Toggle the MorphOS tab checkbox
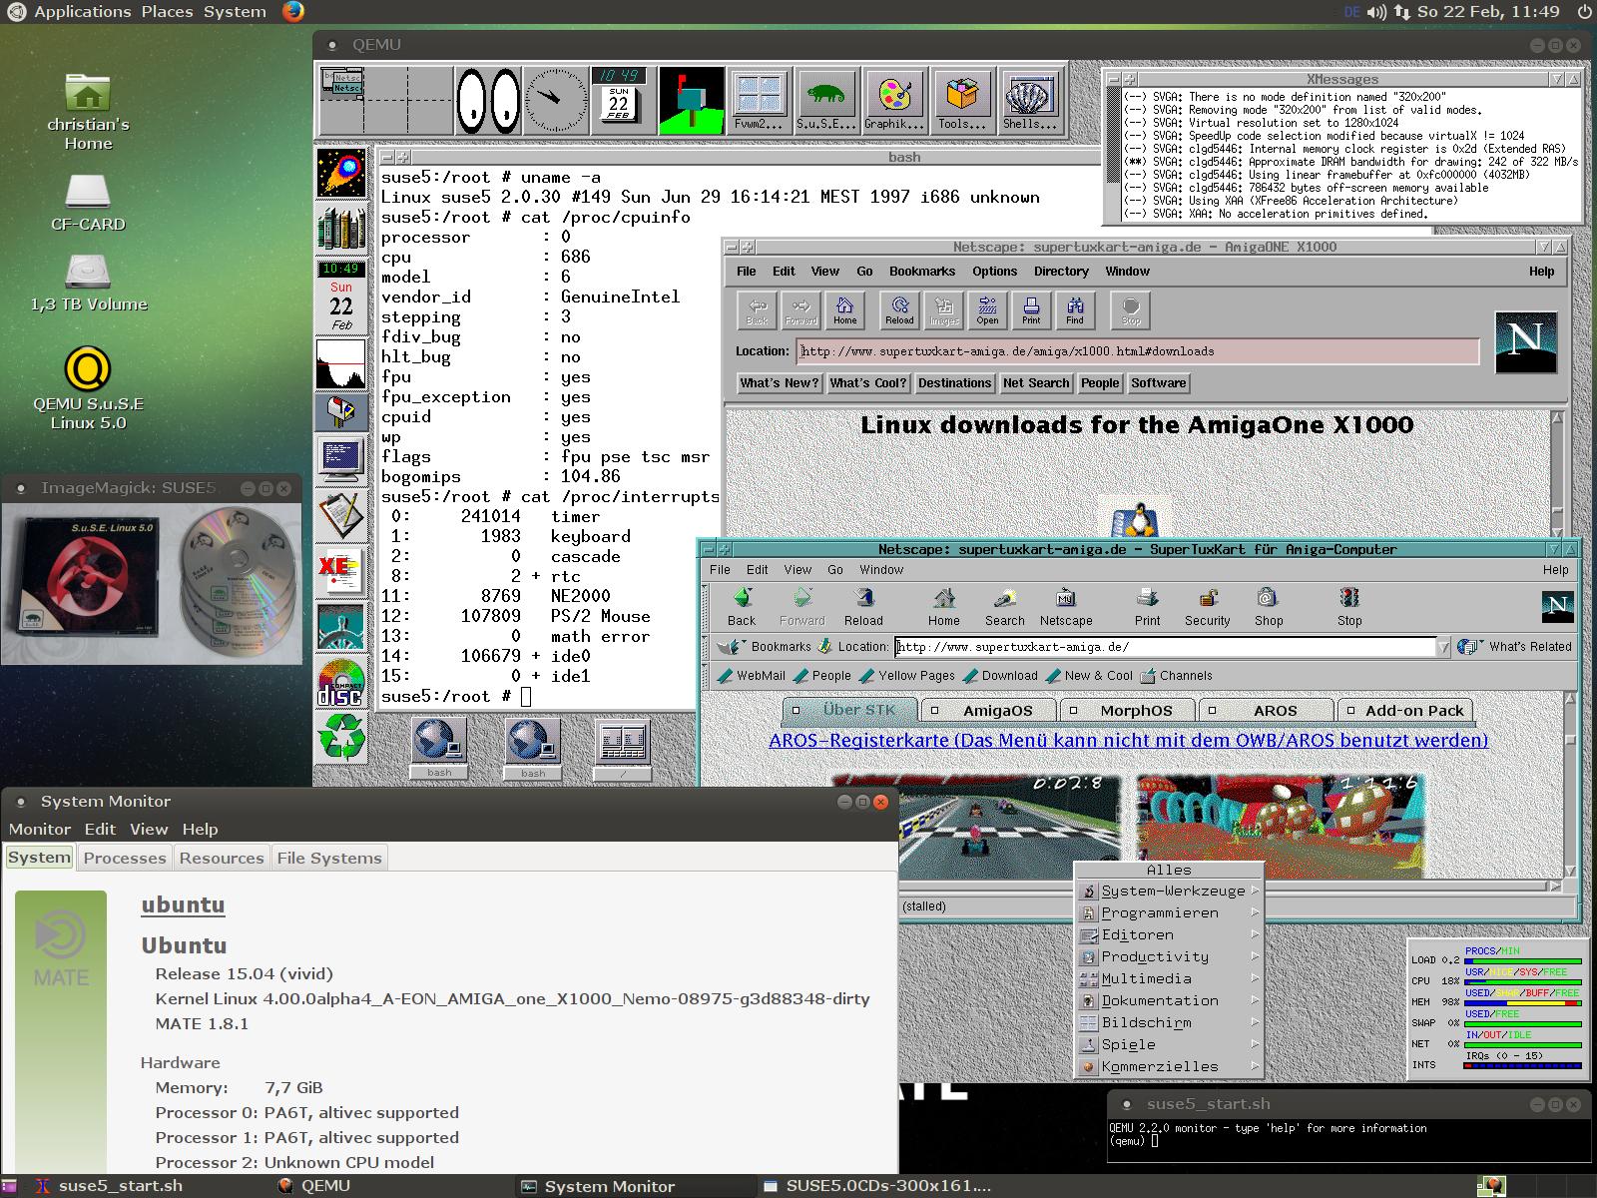 pyautogui.click(x=1073, y=711)
